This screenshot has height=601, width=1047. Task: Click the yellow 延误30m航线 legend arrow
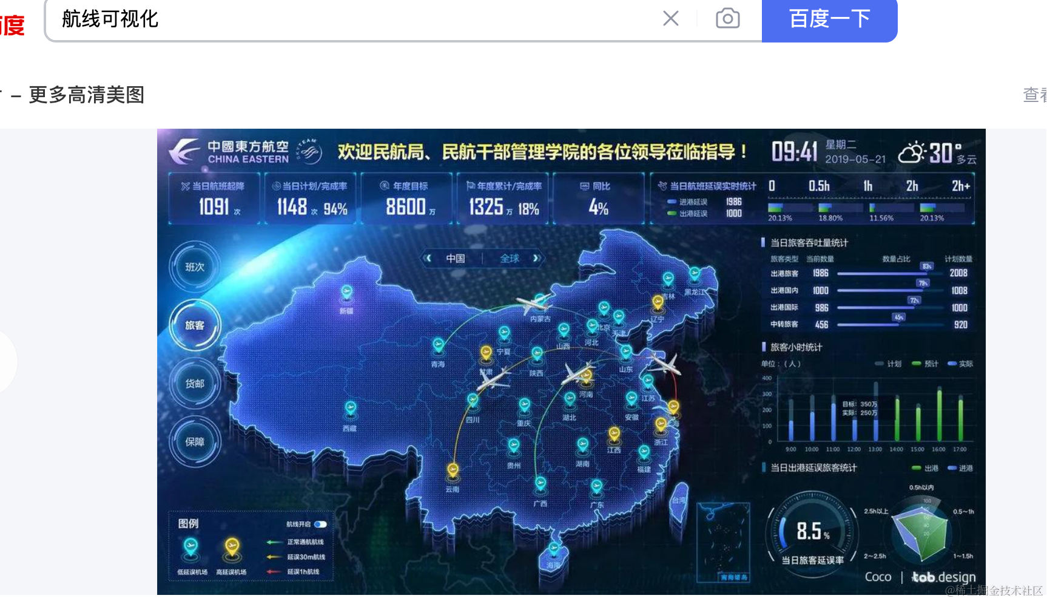pyautogui.click(x=274, y=557)
